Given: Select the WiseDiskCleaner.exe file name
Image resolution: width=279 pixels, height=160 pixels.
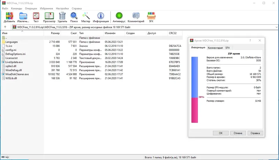Looking at the screenshot, I should [17, 74].
